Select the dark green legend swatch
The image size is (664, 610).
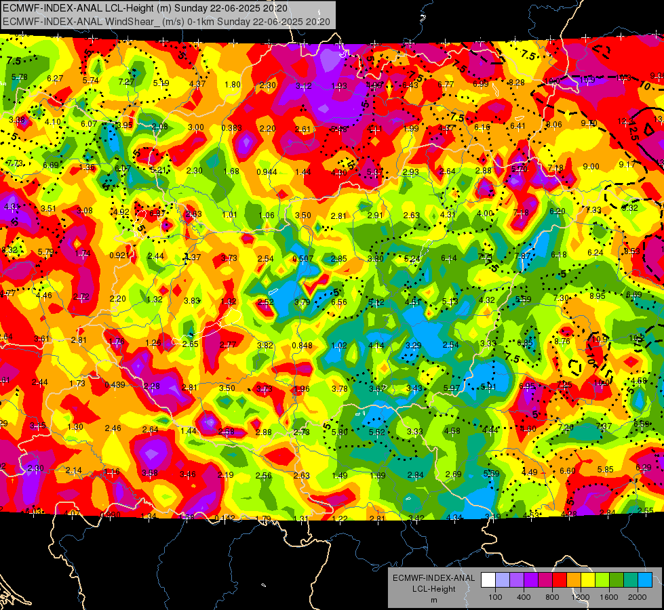click(617, 579)
